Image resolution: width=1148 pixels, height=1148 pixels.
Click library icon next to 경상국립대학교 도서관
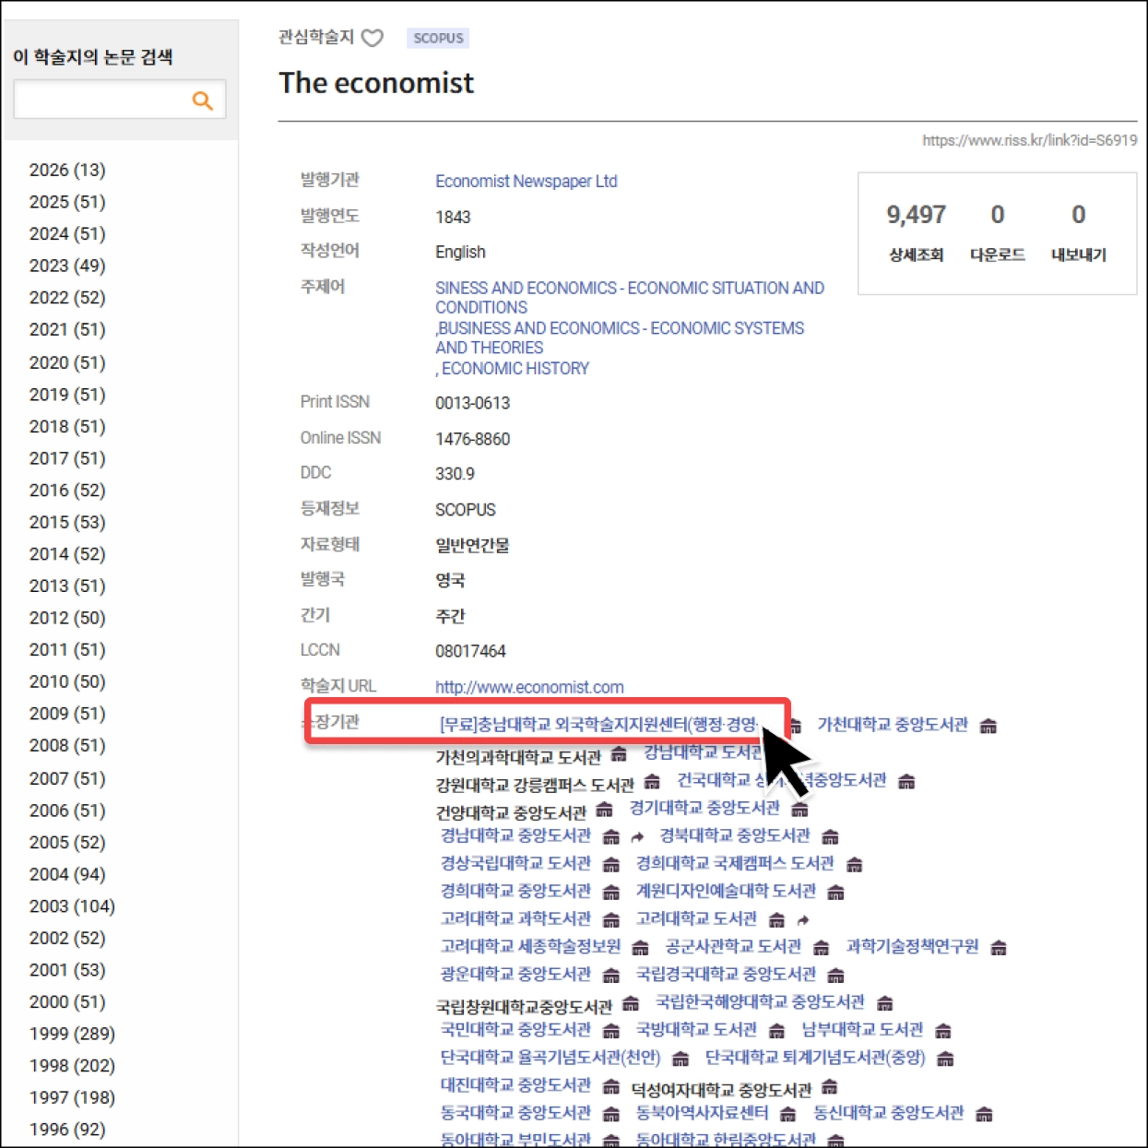click(x=610, y=864)
